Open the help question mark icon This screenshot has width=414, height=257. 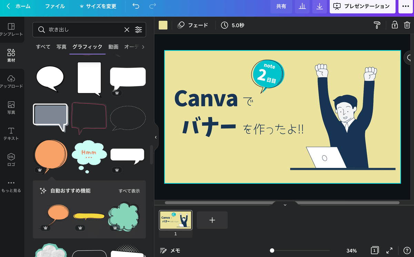[406, 251]
